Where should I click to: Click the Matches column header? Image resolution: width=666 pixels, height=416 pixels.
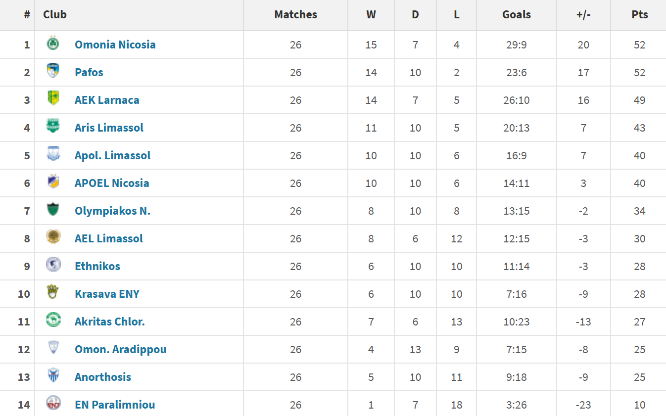[295, 15]
